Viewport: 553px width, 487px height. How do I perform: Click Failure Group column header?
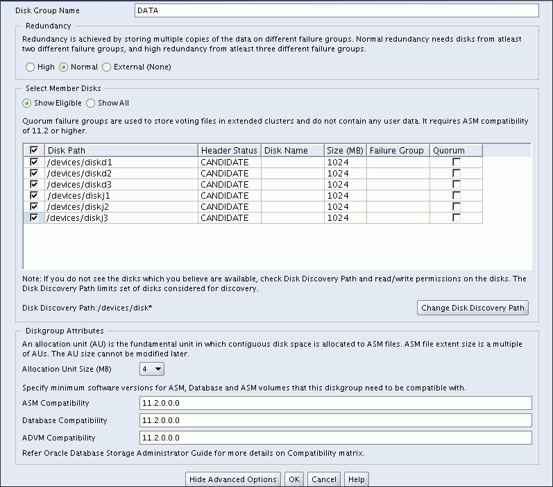(x=398, y=151)
